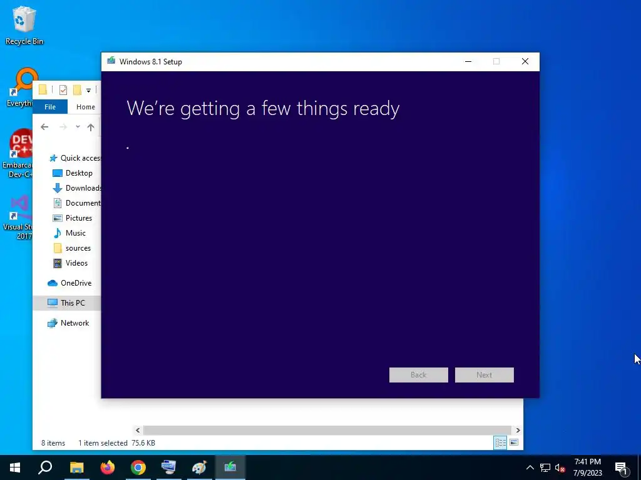Open File Explorer from the taskbar

[76, 467]
